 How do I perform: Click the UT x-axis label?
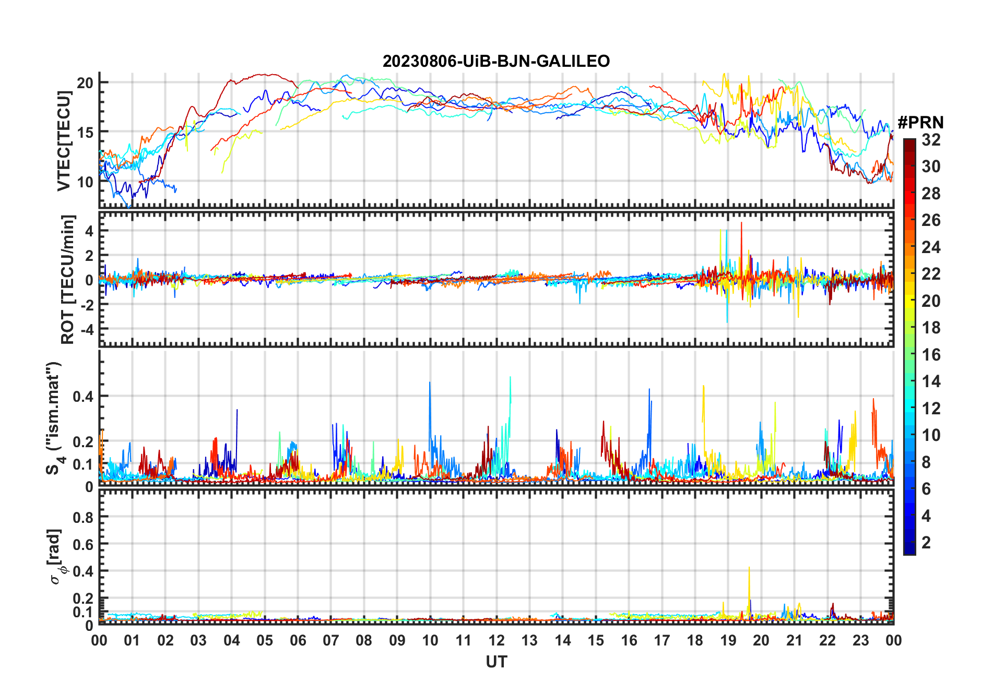pyautogui.click(x=496, y=662)
